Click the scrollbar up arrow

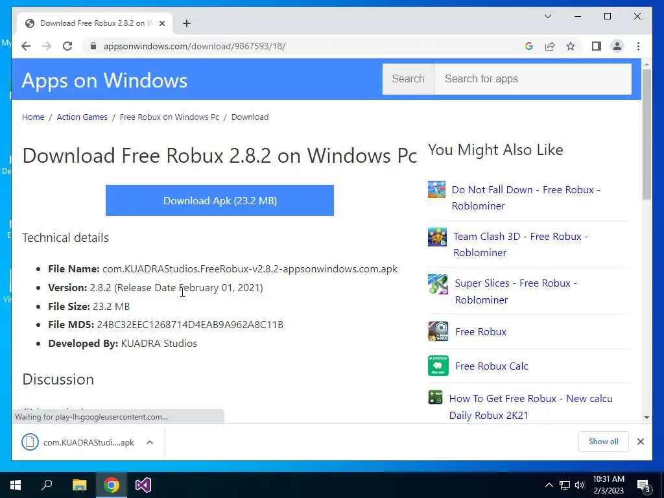pos(646,64)
